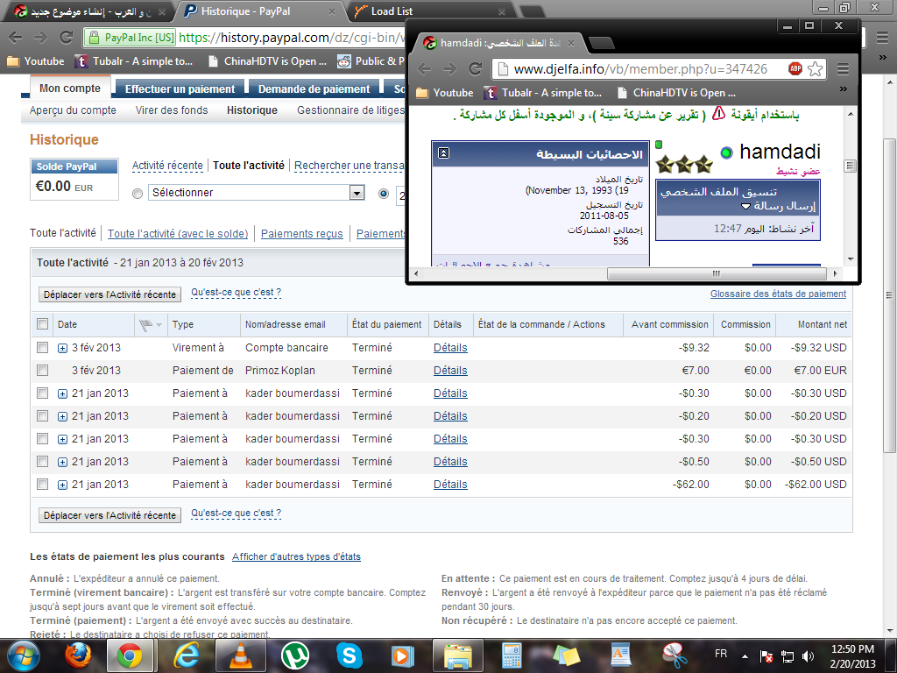Open the Sélectionner dropdown list

pos(257,193)
